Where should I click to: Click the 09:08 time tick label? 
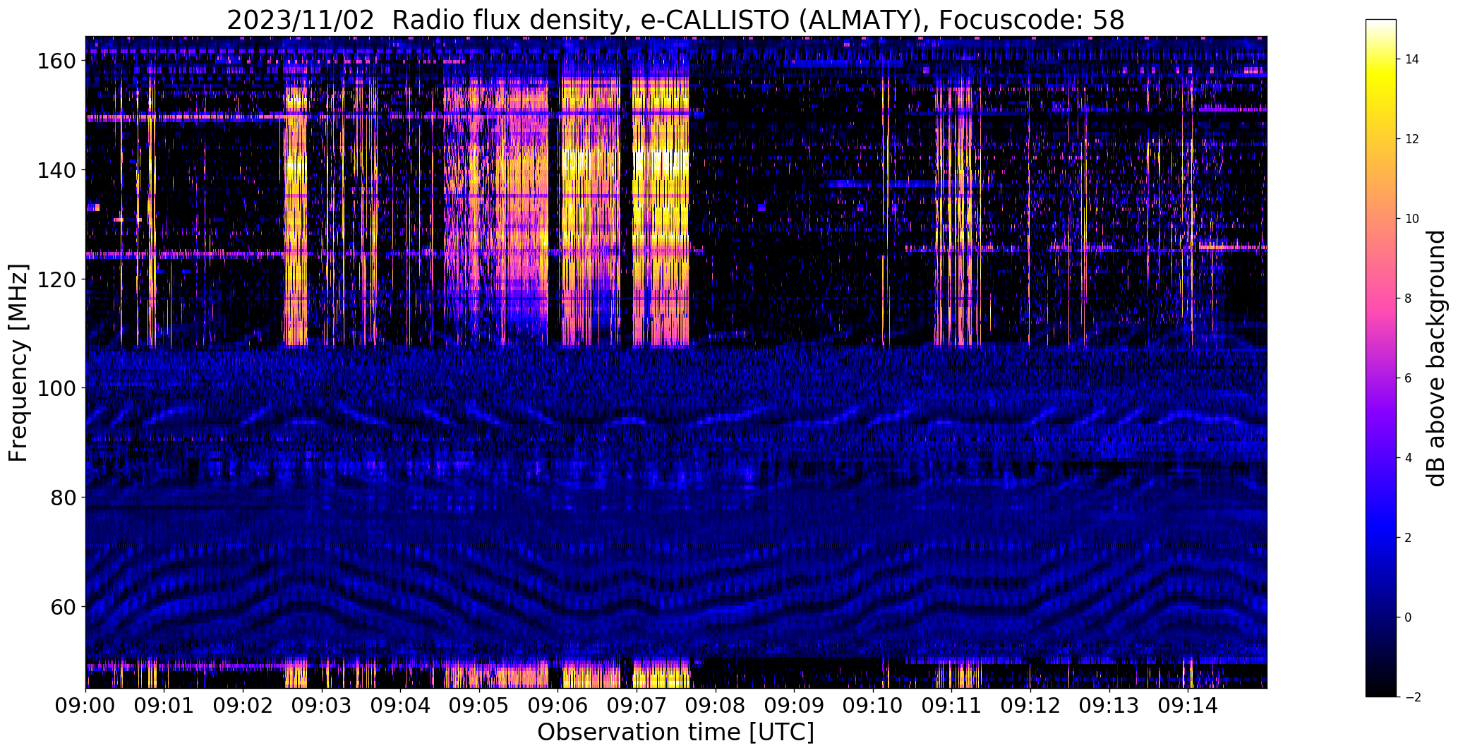point(716,704)
